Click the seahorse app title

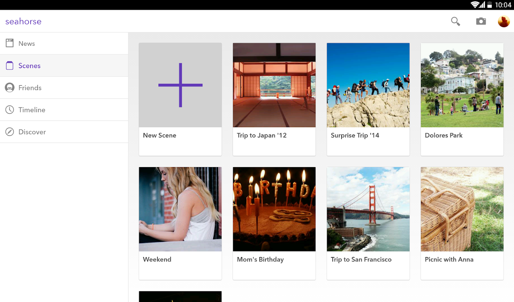(x=23, y=21)
